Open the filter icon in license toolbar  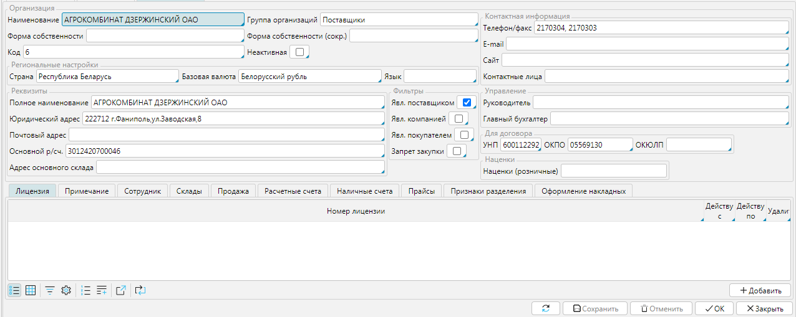click(x=49, y=290)
